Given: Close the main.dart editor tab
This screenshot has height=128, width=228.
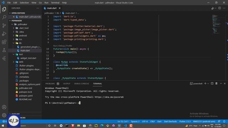Looking at the screenshot, I should click(59, 8).
